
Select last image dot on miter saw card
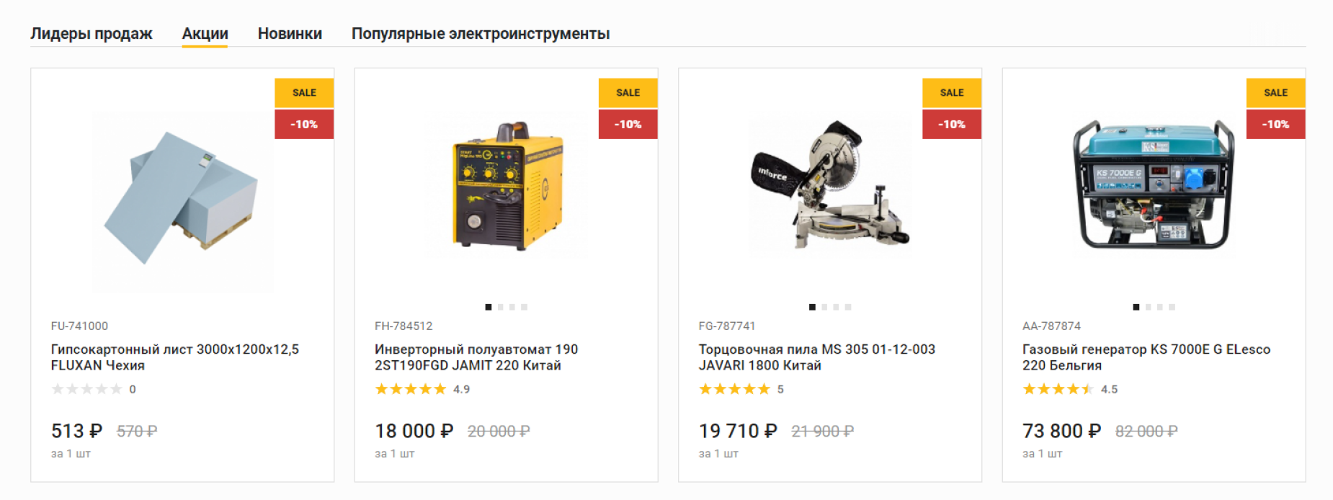coord(848,307)
